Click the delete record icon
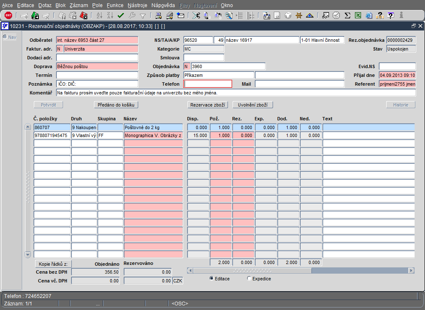This screenshot has width=425, height=310. 46,16
